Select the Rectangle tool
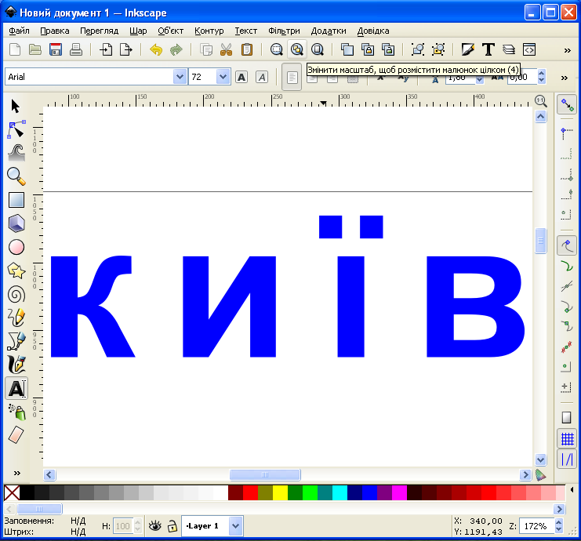Viewport: 581px width, 541px height. coord(16,200)
